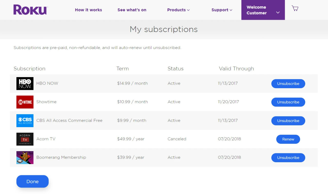
Task: Click the My subscriptions page heading
Action: (164, 29)
